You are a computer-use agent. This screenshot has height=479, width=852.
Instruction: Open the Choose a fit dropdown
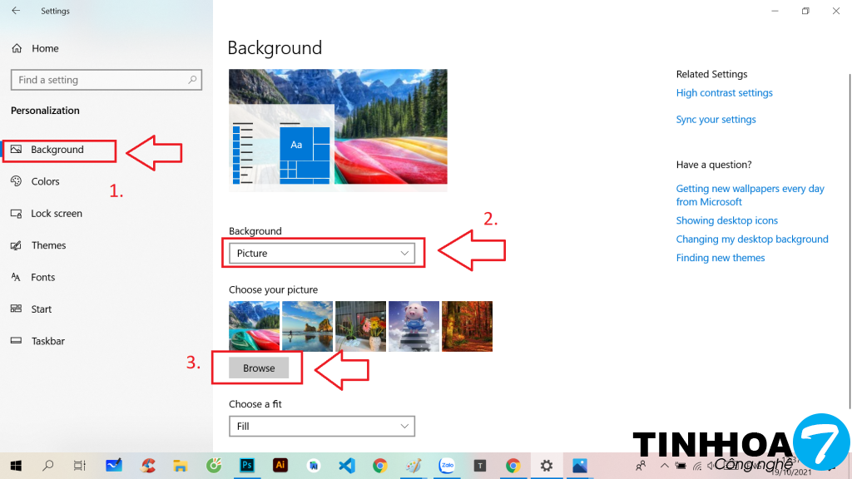[321, 426]
